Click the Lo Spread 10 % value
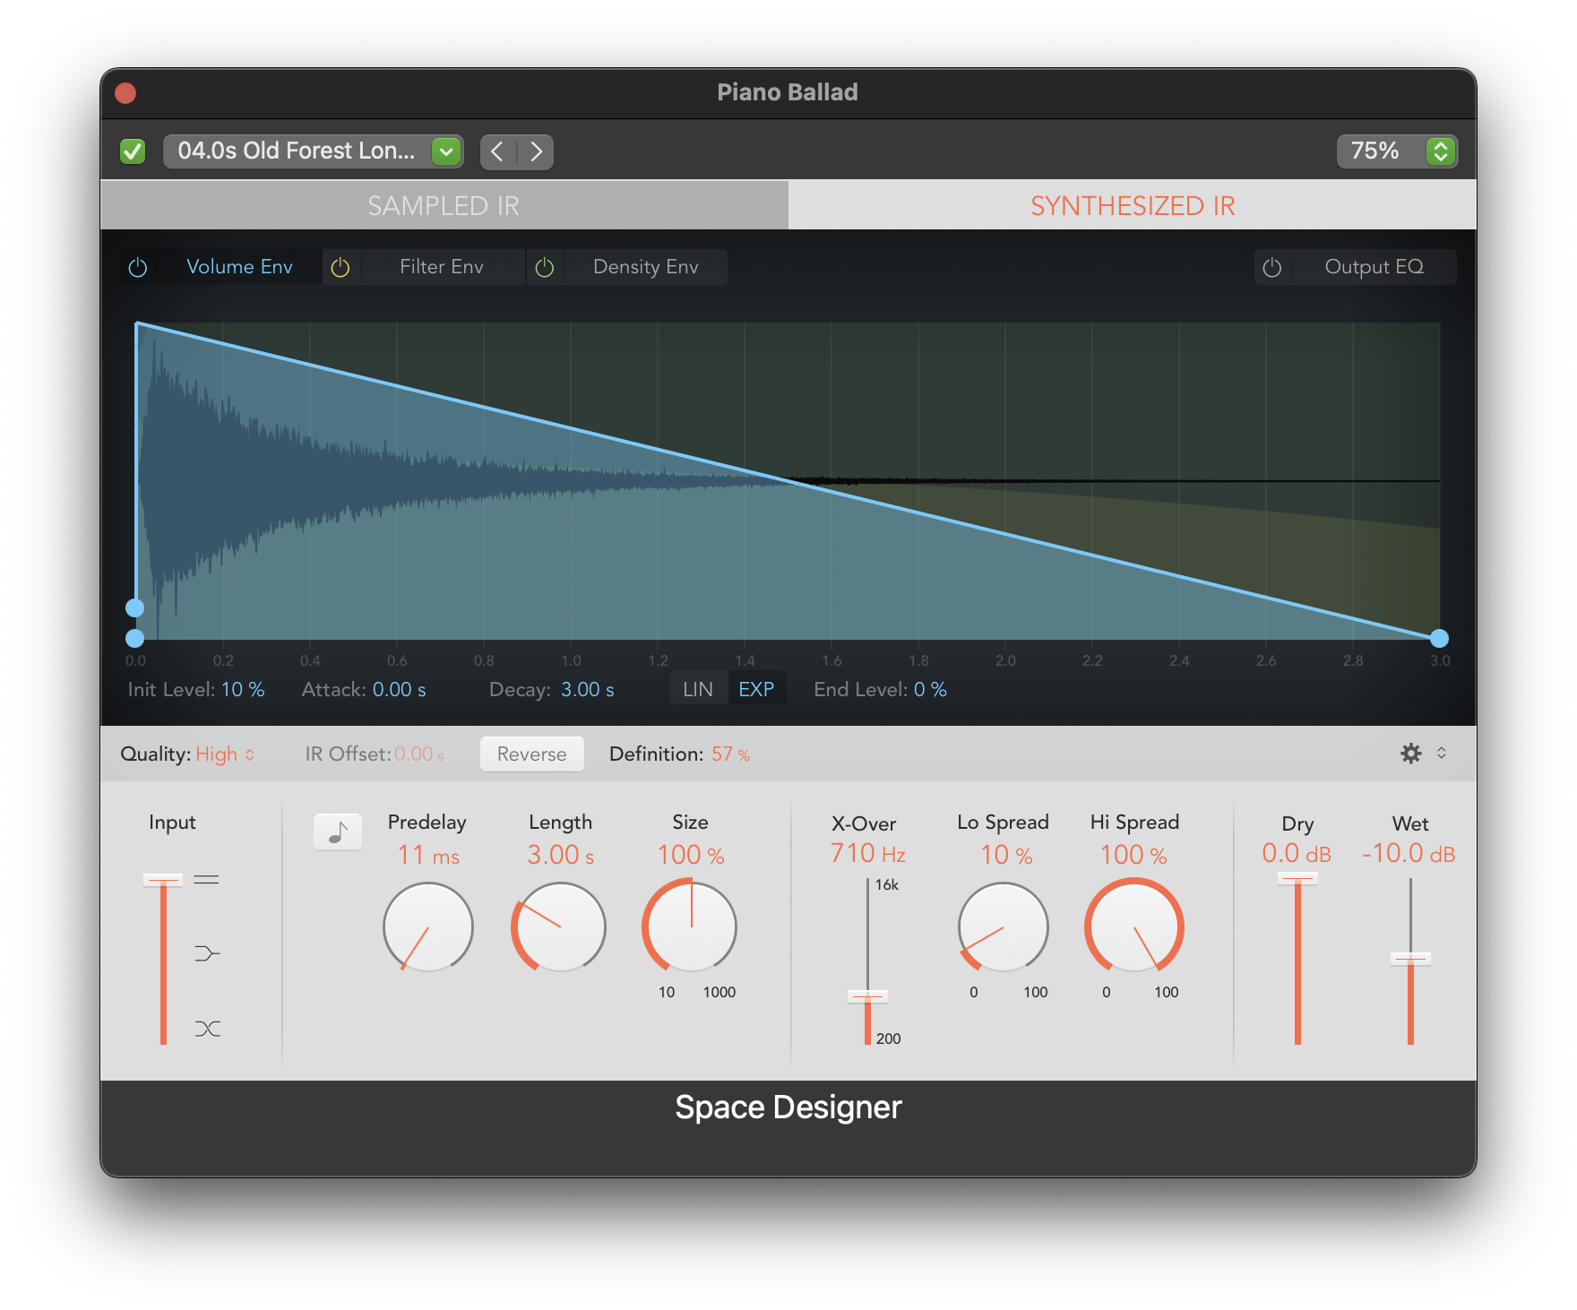This screenshot has height=1310, width=1577. coord(1006,856)
